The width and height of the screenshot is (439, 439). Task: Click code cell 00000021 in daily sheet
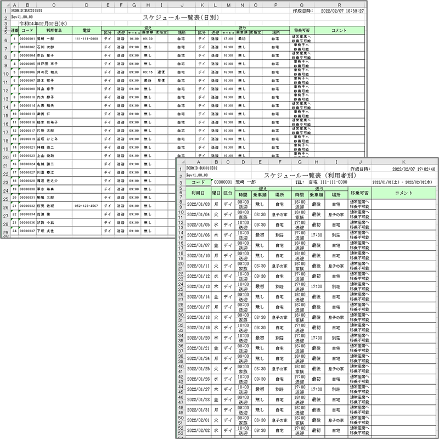pyautogui.click(x=27, y=147)
